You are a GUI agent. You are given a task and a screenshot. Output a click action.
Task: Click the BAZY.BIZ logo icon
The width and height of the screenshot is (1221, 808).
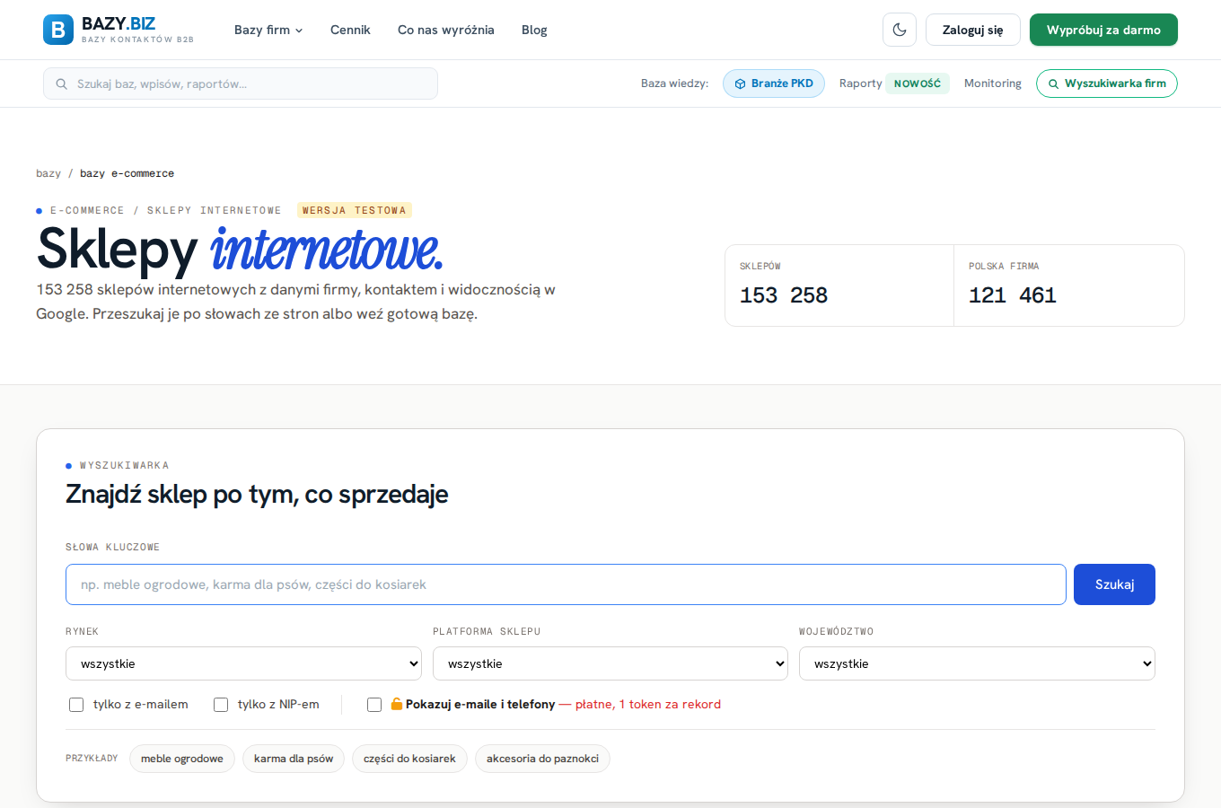(58, 30)
